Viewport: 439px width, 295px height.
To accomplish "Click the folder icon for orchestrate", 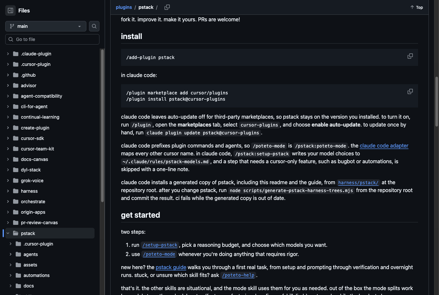I will (16, 202).
